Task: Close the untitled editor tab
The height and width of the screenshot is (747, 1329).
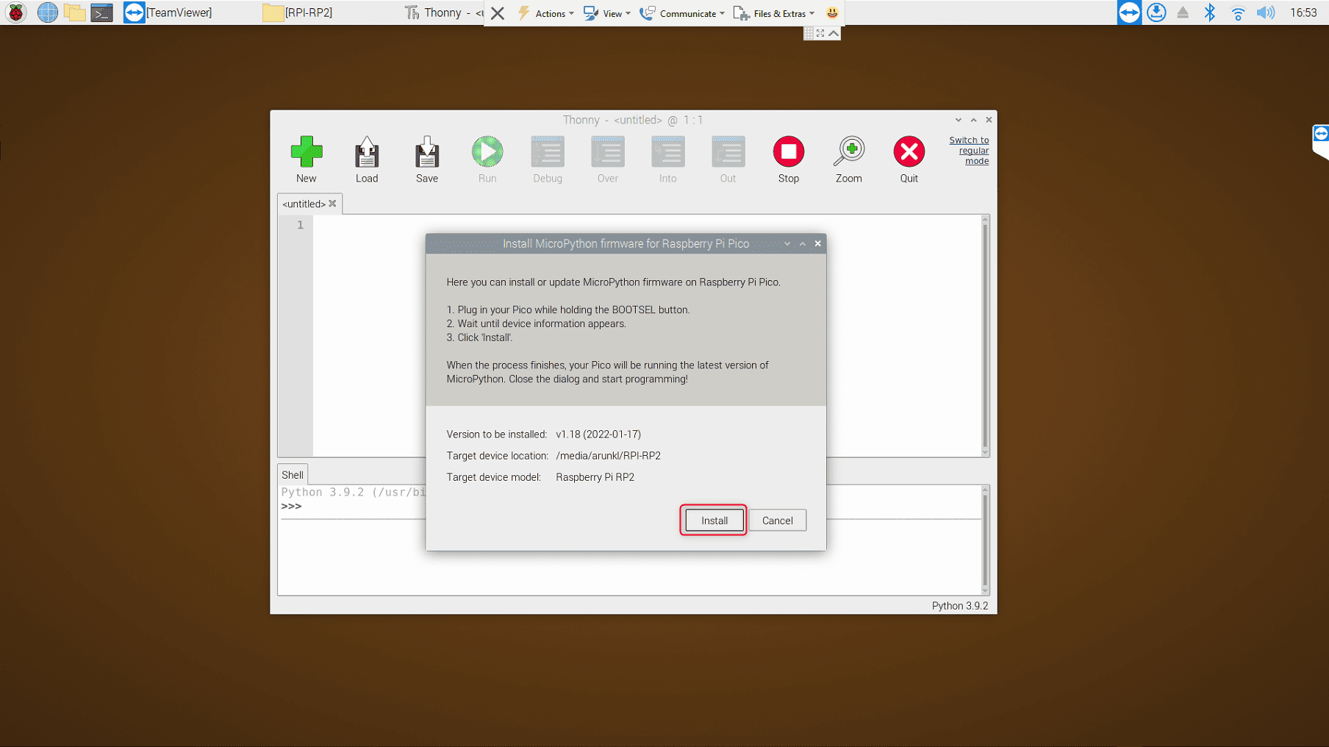Action: click(332, 204)
